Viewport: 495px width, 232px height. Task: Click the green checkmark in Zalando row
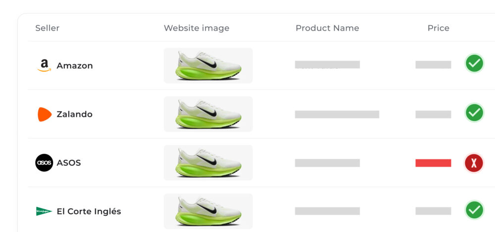[x=474, y=113]
